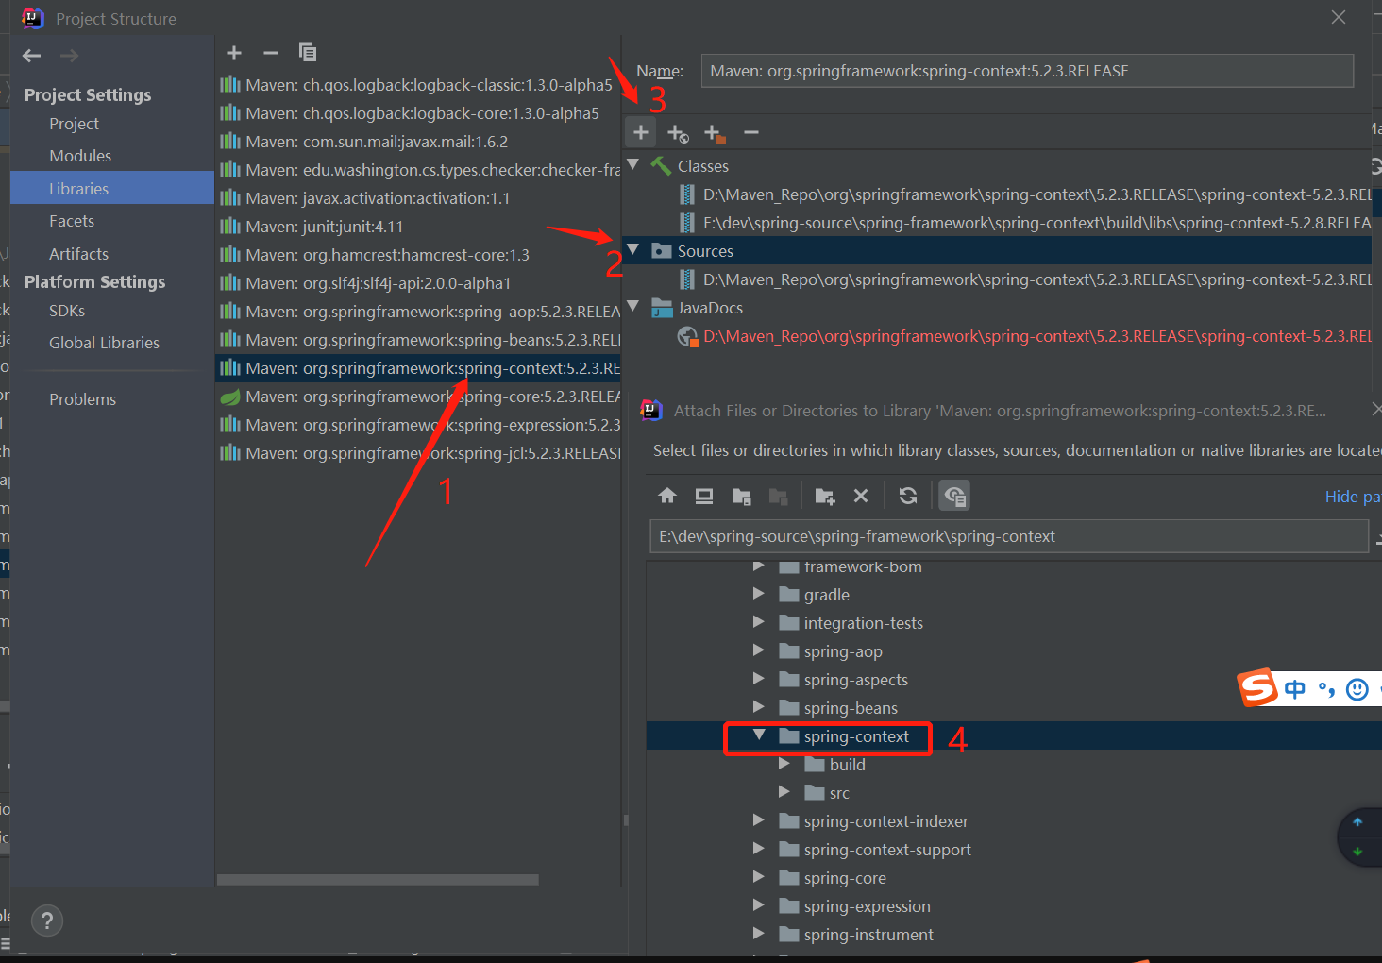The height and width of the screenshot is (963, 1382).
Task: Expand the integration-tests folder
Action: pos(759,622)
